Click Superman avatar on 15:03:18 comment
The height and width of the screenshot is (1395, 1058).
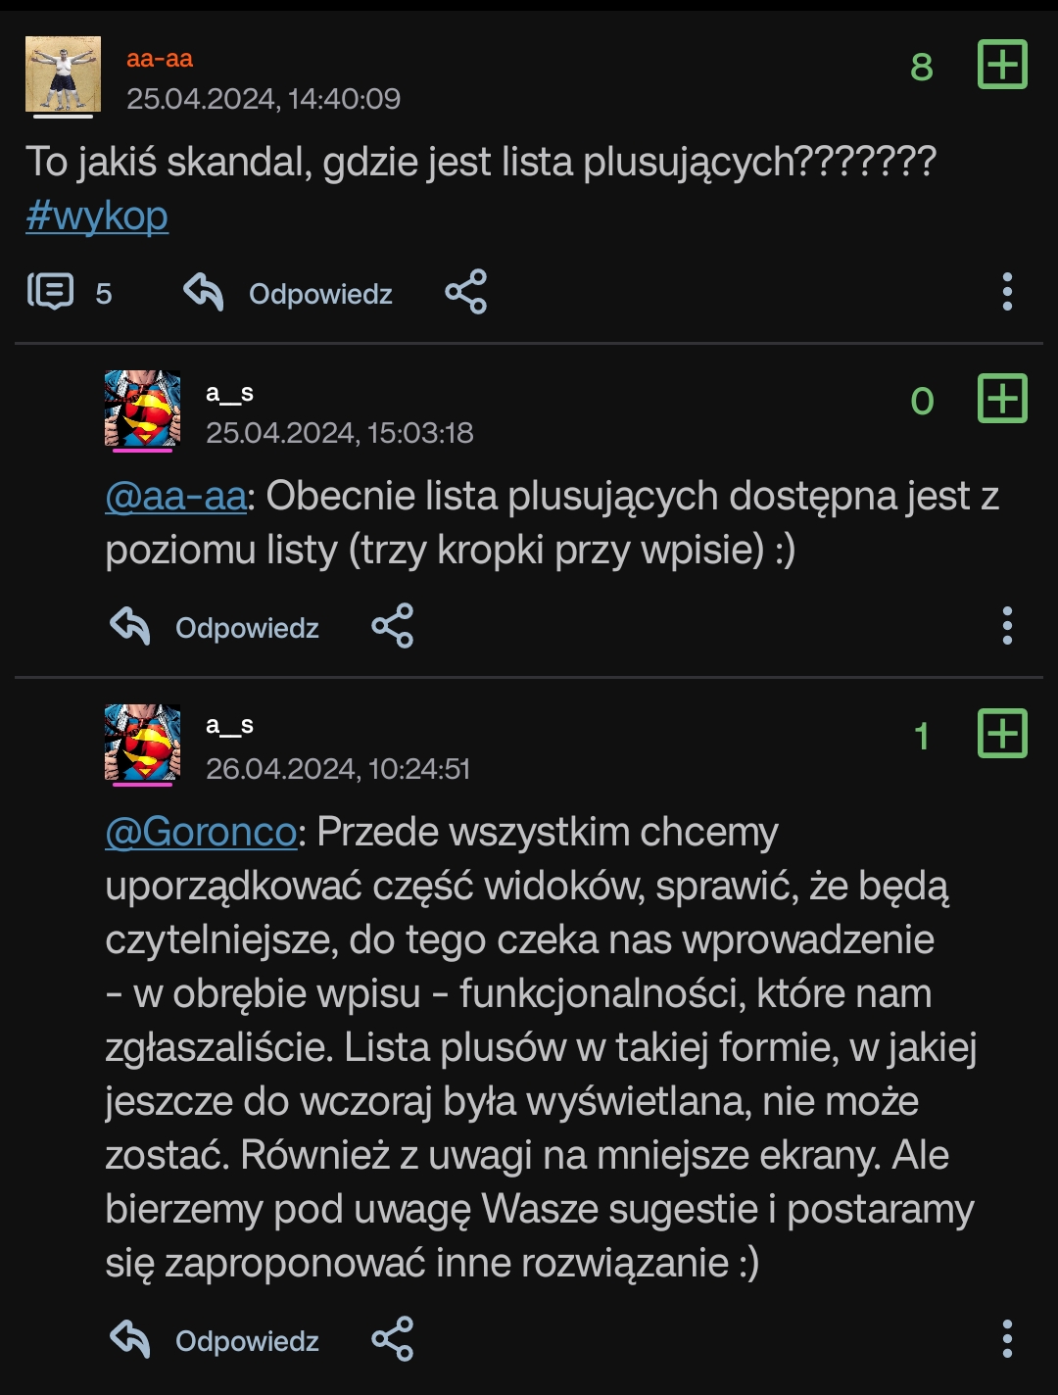click(x=143, y=409)
